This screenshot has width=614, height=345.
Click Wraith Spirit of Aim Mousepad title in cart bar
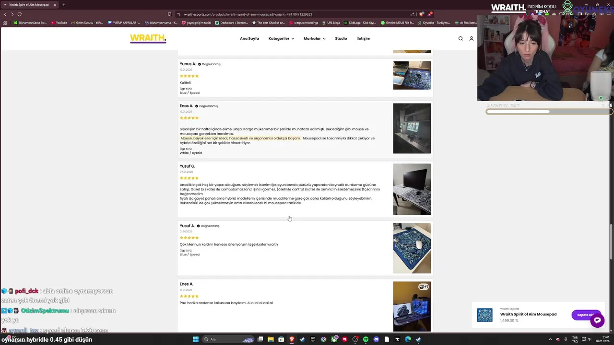pyautogui.click(x=528, y=314)
